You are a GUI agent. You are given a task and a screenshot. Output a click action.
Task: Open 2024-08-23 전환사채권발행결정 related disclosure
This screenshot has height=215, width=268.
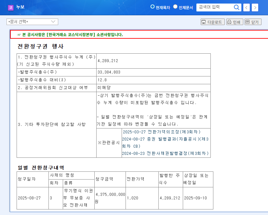point(165,153)
